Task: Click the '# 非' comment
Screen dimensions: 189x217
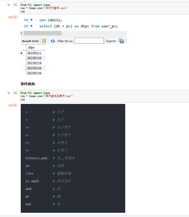Action: (x=57, y=204)
